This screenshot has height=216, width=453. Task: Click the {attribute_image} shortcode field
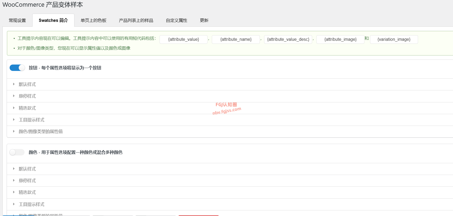pos(340,39)
